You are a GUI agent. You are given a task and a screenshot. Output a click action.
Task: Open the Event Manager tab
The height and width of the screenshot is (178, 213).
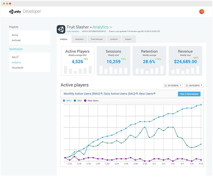point(97,39)
